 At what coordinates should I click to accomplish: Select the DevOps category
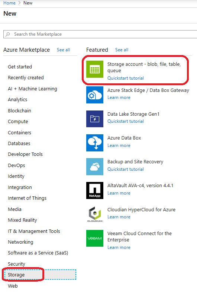pos(16,166)
